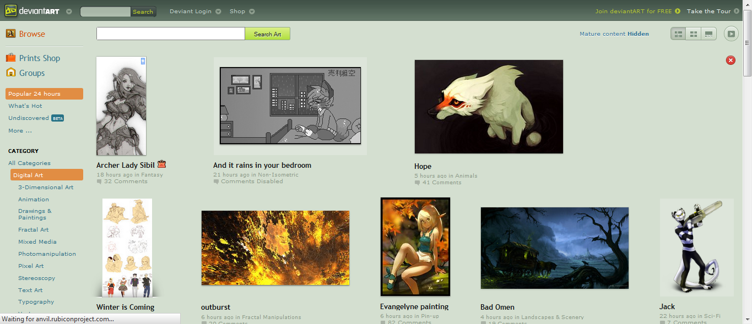
Task: Toggle Mature content Hidden setting
Action: click(614, 34)
